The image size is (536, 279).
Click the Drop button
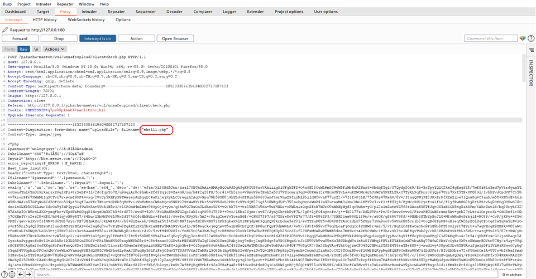click(59, 38)
